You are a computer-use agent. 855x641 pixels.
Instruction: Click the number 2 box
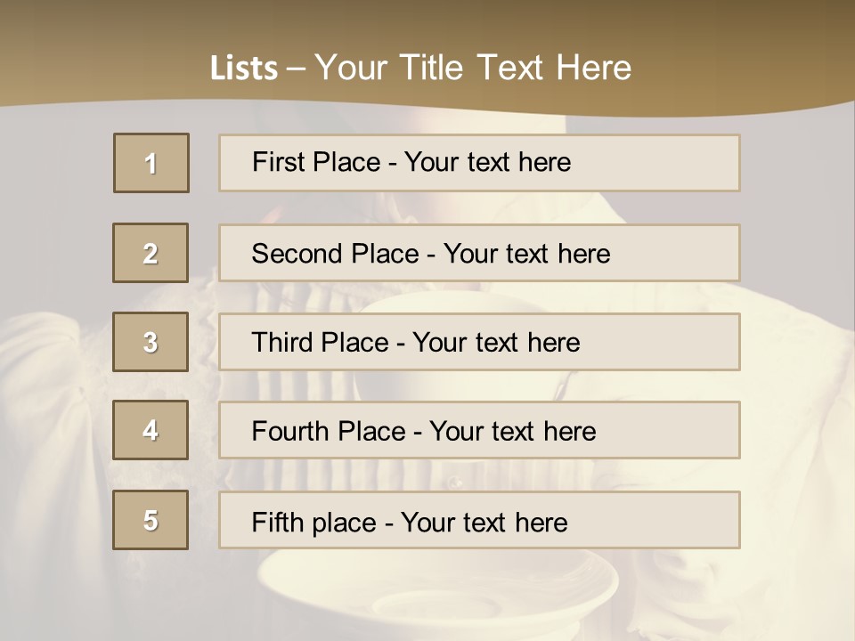click(x=151, y=253)
